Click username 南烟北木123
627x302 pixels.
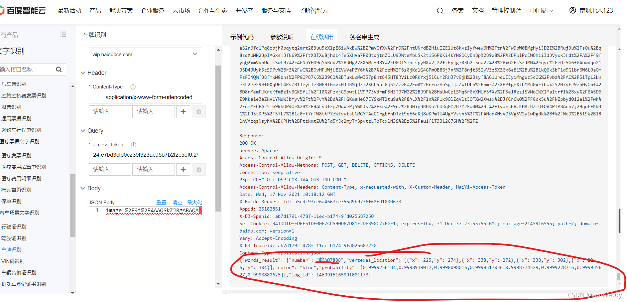click(596, 11)
